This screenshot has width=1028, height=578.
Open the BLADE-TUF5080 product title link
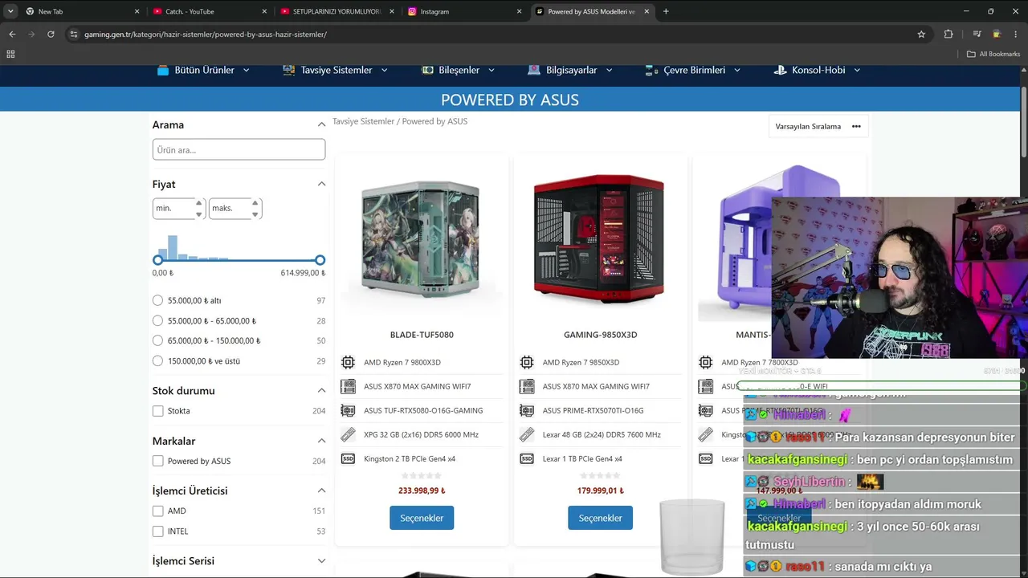[422, 335]
